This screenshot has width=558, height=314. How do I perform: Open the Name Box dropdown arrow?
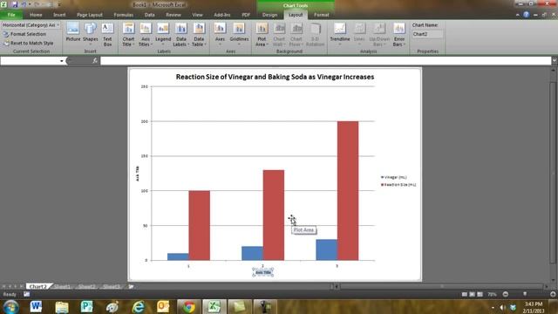click(62, 61)
